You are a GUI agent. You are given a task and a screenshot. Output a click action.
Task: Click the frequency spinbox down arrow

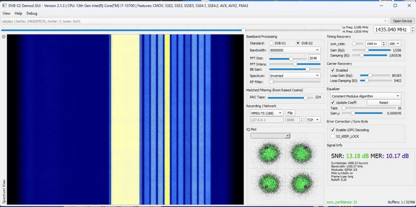coord(413,31)
